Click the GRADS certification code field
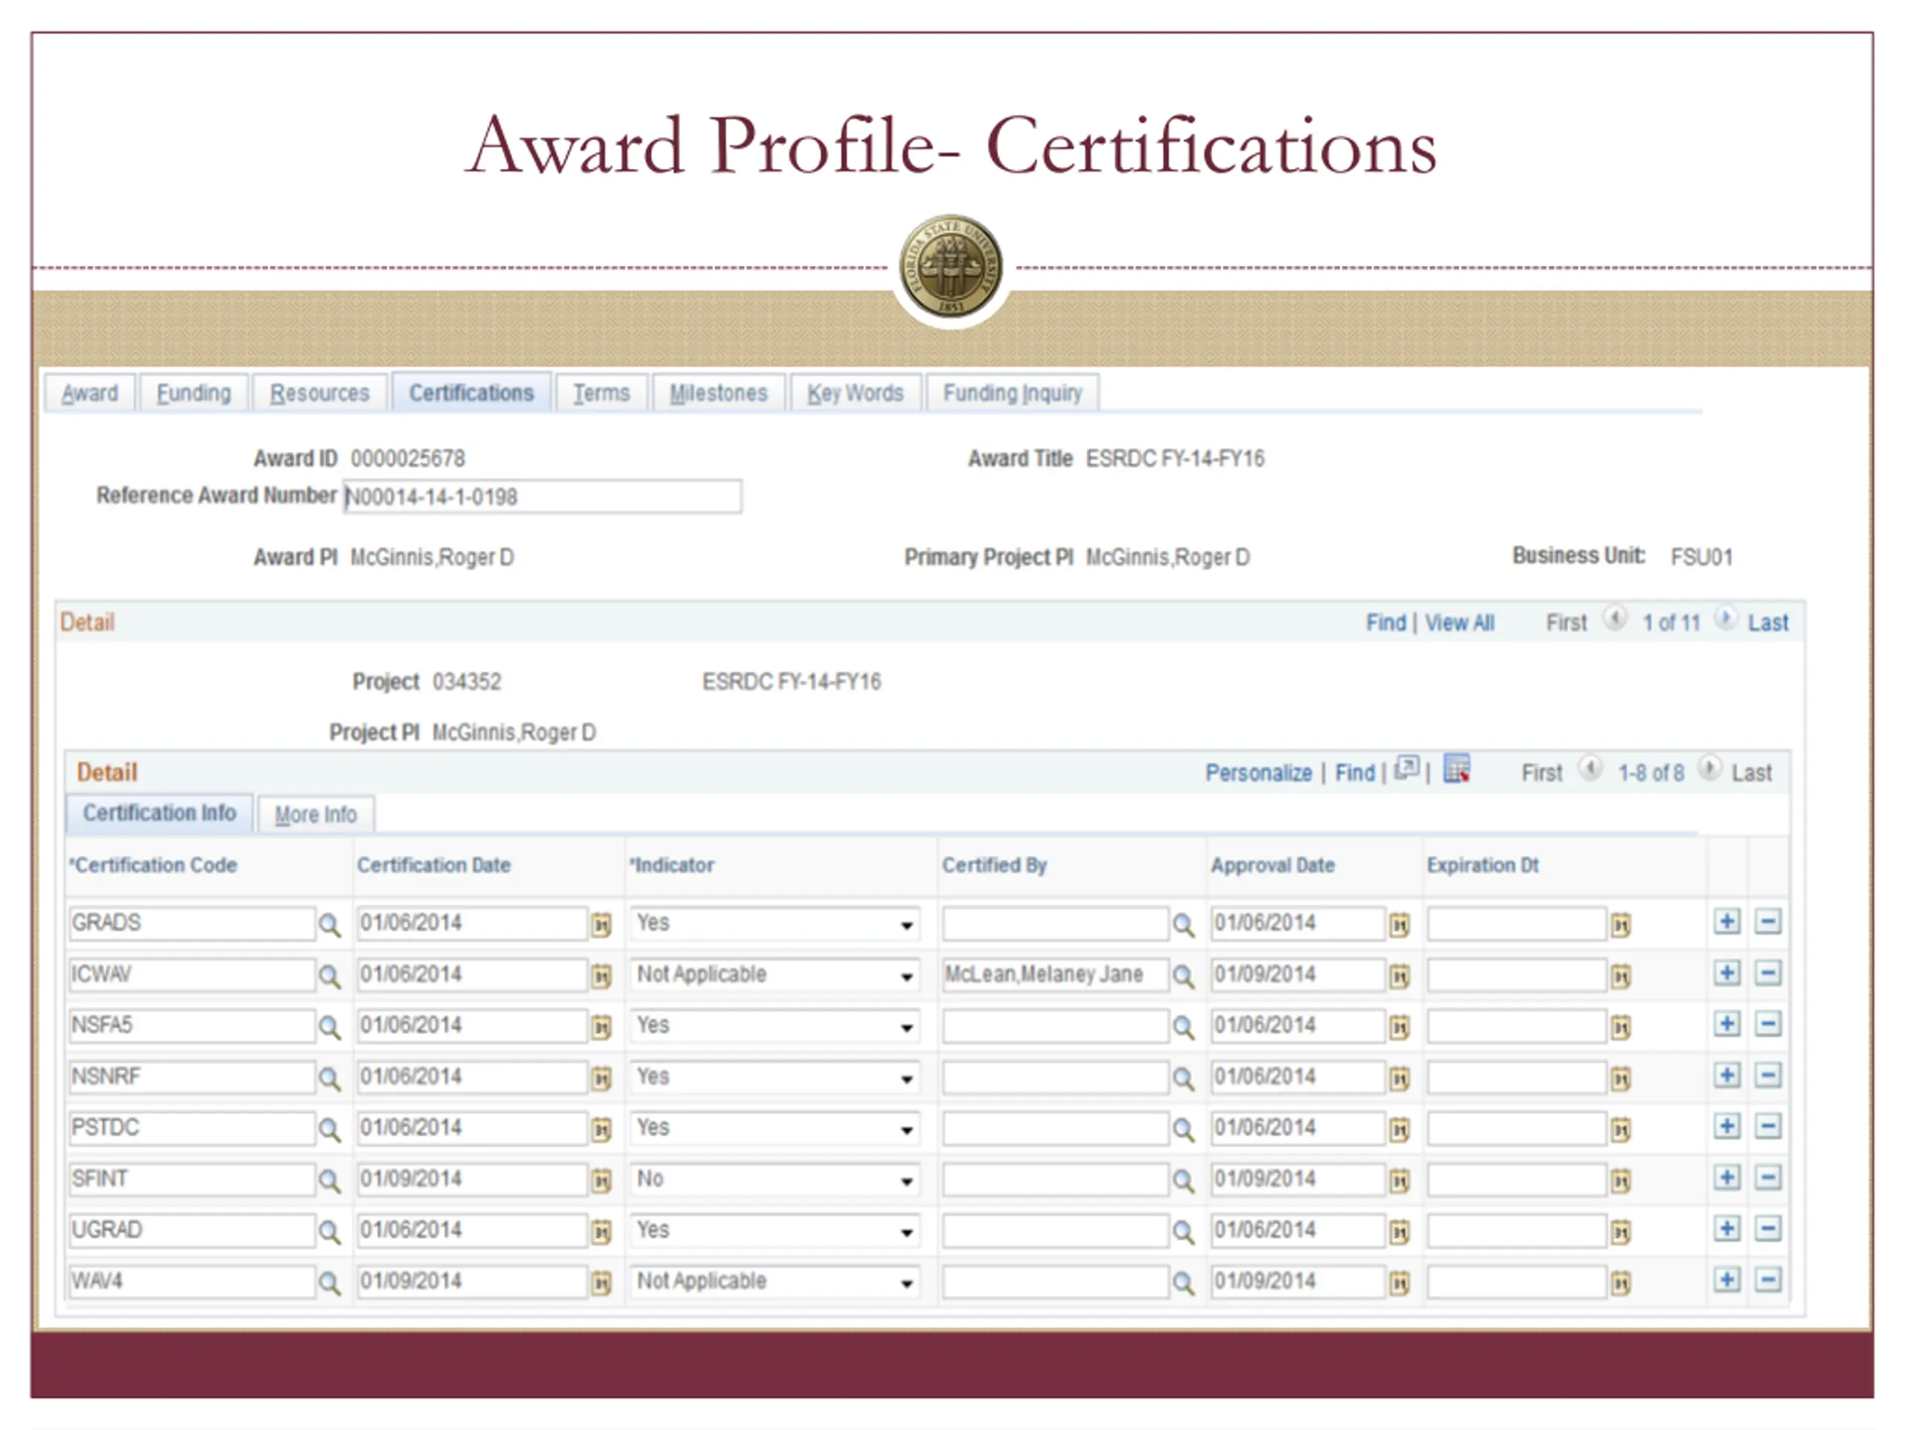Screen dimensions: 1906x1430 point(192,923)
